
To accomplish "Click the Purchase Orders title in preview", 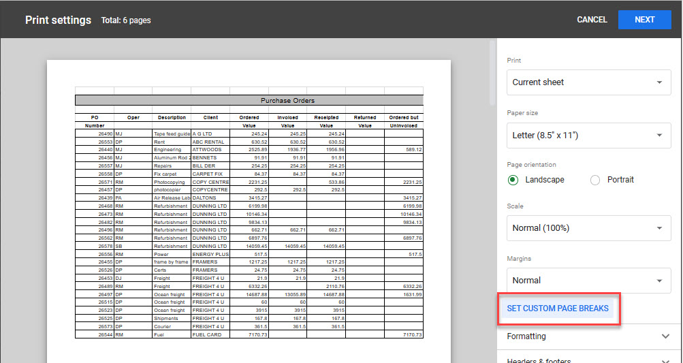I will tap(287, 101).
